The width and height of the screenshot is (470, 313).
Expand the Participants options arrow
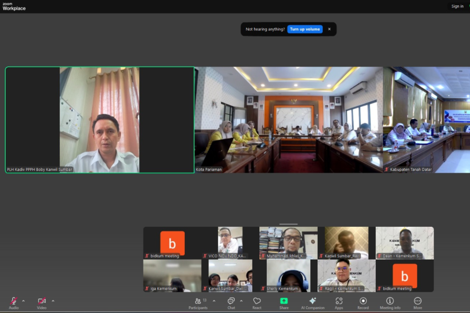tap(214, 301)
